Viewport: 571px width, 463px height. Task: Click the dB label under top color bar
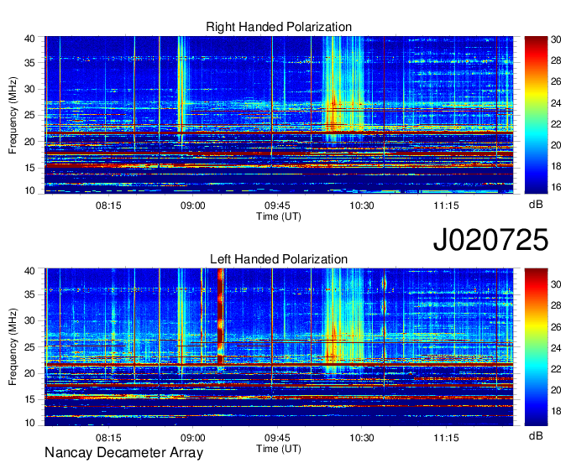536,205
